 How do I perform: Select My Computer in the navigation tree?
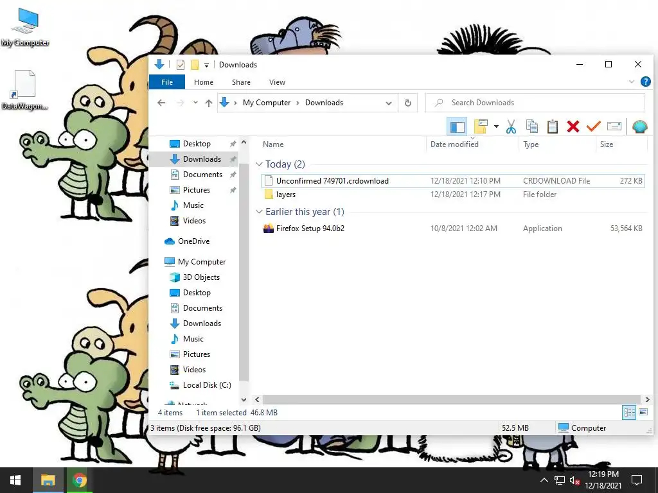pos(201,262)
